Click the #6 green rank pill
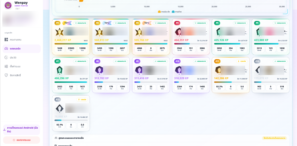 pyautogui.click(x=257, y=23)
